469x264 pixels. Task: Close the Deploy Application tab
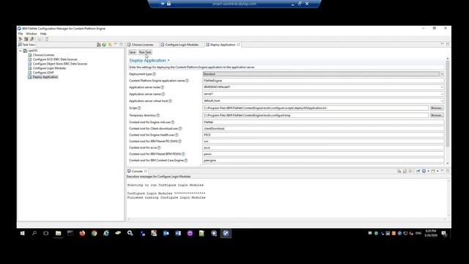[238, 45]
